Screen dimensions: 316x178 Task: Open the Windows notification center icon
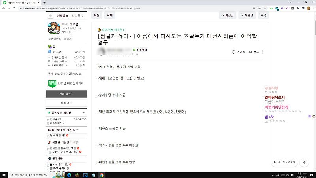coord(312,175)
